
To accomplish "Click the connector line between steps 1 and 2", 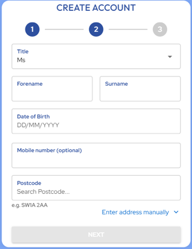I will 64,29.
